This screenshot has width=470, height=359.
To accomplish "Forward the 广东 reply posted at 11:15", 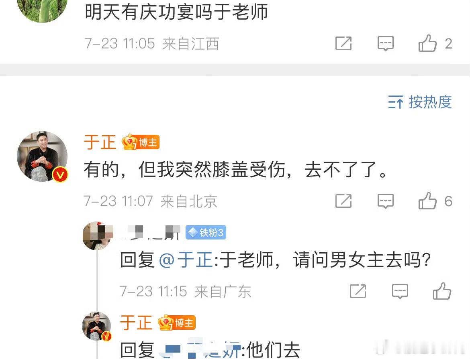I will coord(358,291).
